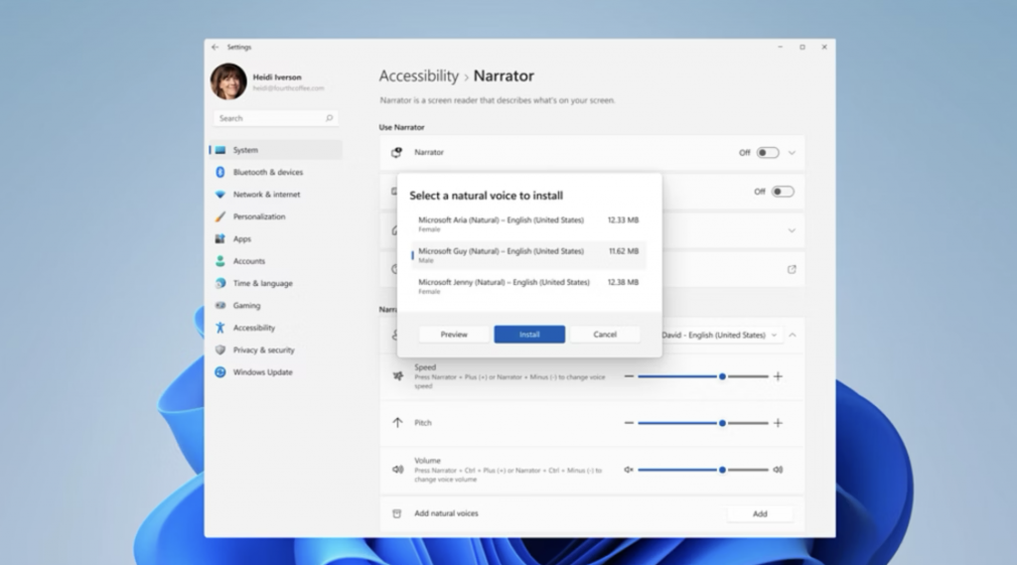Click the Pitch up-arrow icon
1017x565 pixels.
coord(397,423)
